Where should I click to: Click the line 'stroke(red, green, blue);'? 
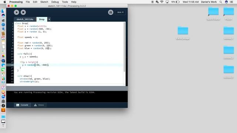[x=35, y=79]
